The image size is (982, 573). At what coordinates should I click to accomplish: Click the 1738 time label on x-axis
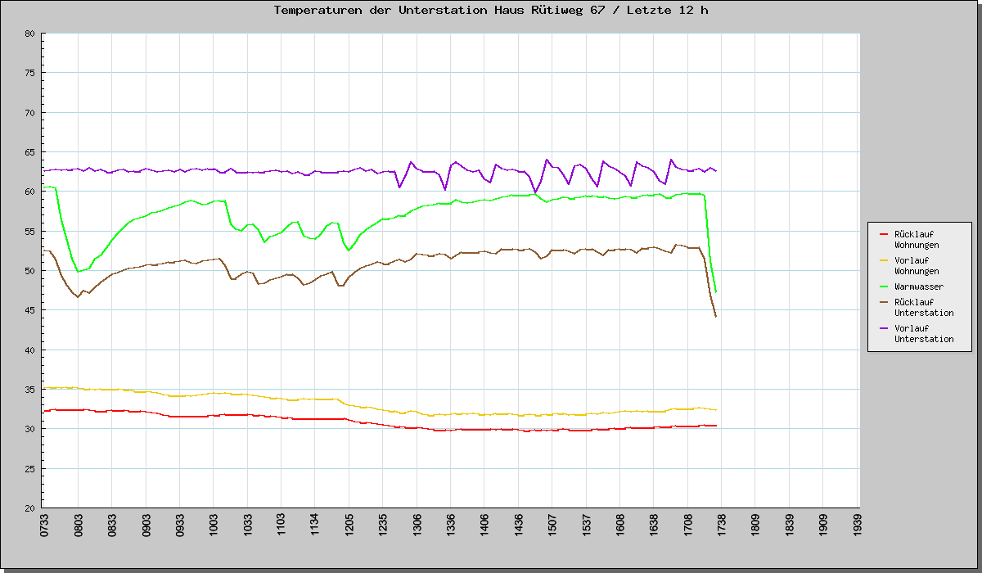(x=721, y=526)
